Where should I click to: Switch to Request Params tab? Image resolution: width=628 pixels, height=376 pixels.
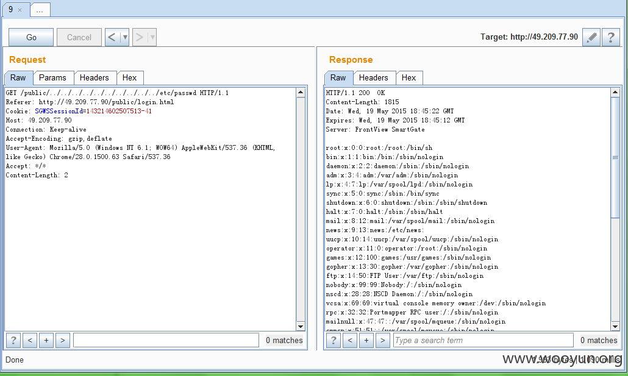tap(52, 77)
